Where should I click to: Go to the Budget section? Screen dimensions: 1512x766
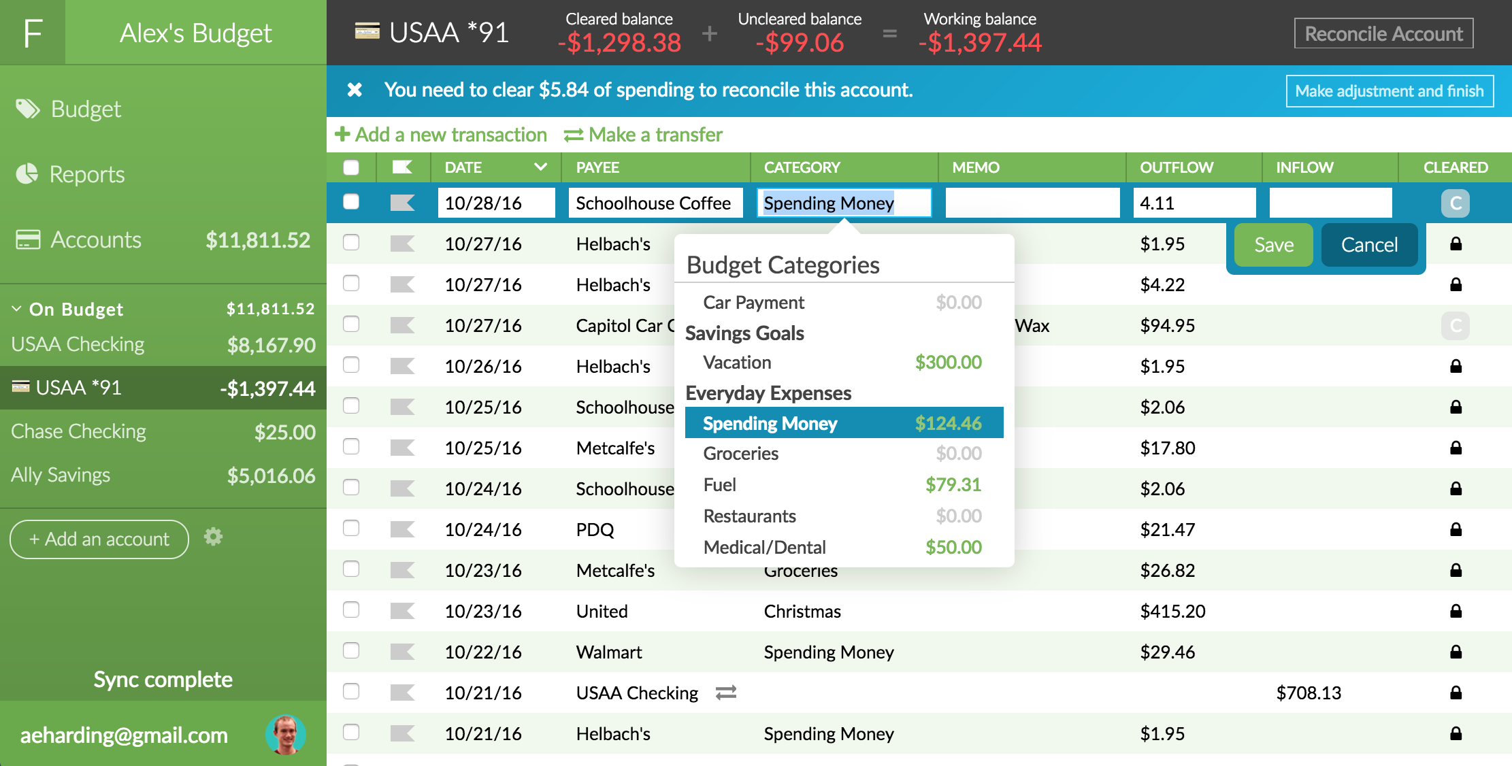point(85,109)
